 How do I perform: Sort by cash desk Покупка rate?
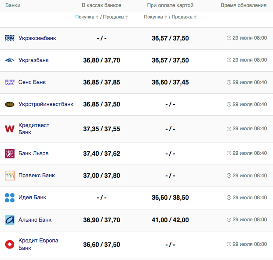(x=87, y=17)
